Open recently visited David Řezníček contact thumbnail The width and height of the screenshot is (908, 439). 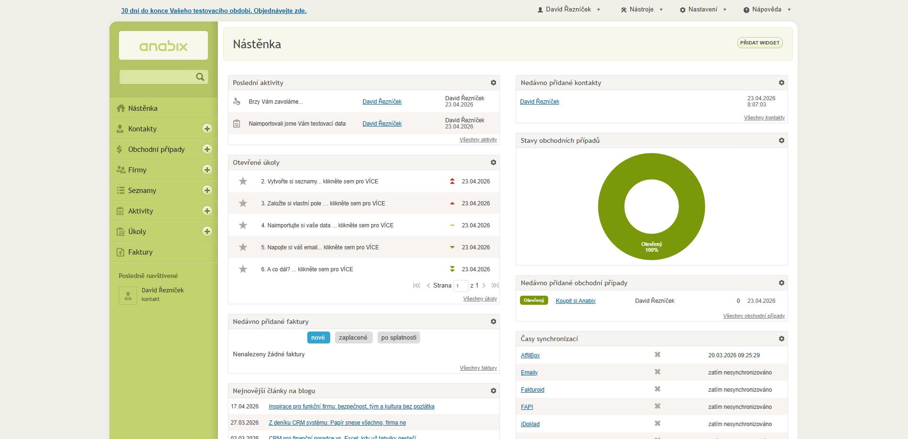128,295
